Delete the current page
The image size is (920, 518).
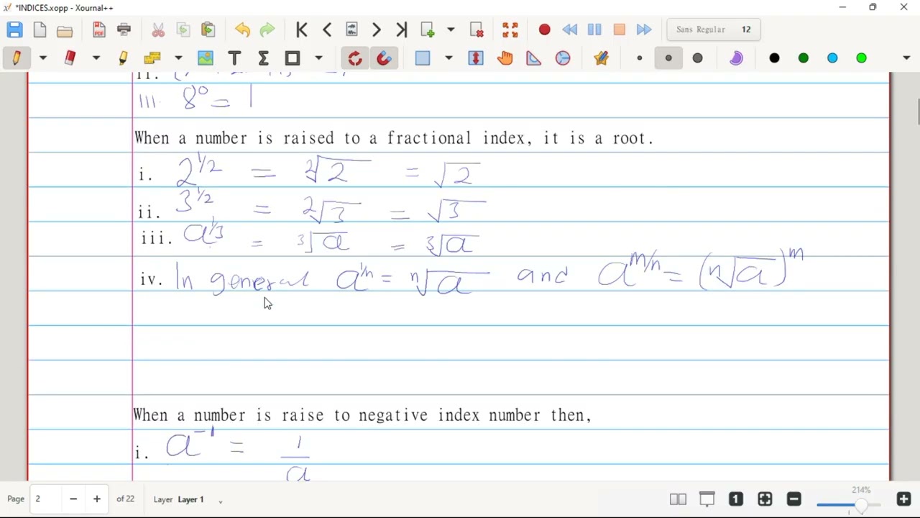tap(477, 29)
